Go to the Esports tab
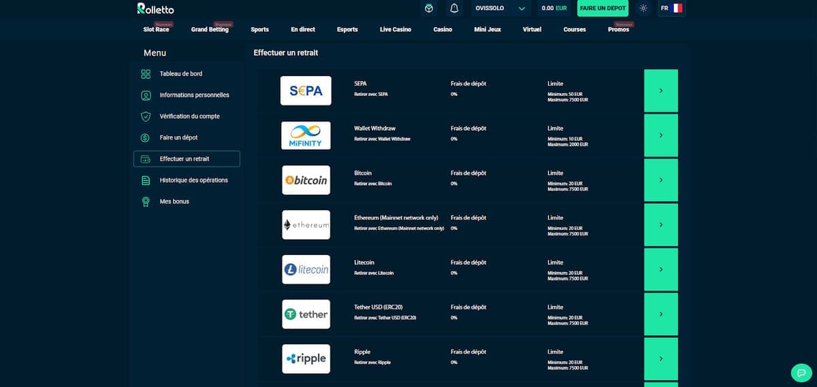The image size is (817, 387). 347,30
